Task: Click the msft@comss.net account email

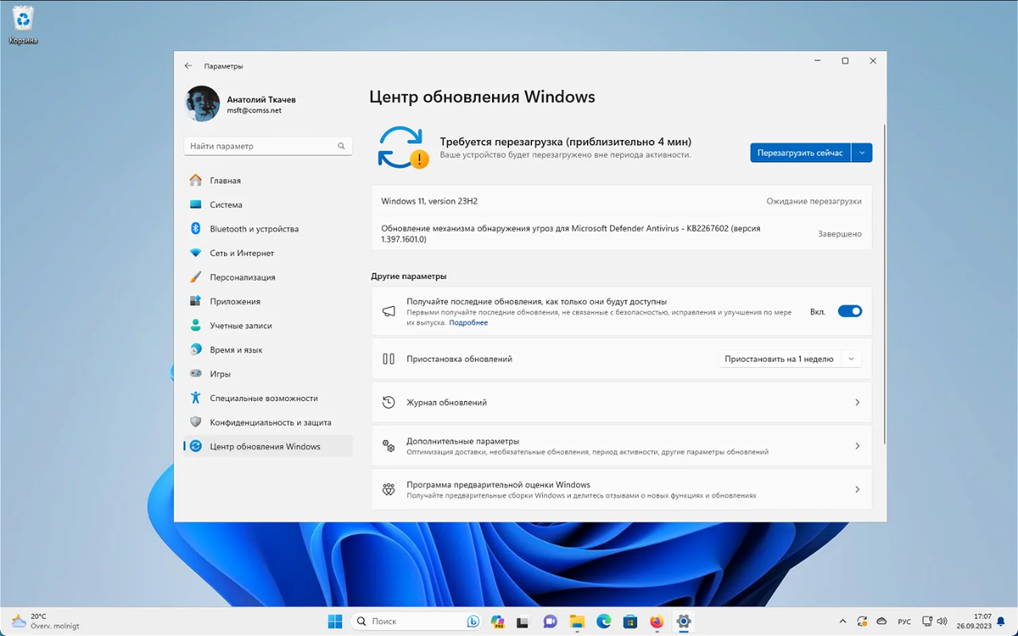Action: coord(254,111)
